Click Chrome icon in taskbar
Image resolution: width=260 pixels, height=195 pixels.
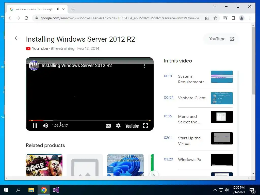click(x=44, y=190)
